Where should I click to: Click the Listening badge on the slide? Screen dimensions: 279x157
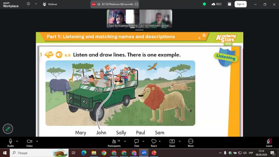click(x=226, y=57)
